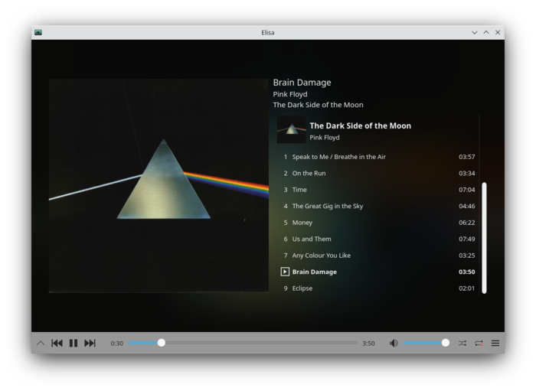Image resolution: width=536 pixels, height=391 pixels.
Task: Toggle shuffle mode
Action: (x=462, y=344)
